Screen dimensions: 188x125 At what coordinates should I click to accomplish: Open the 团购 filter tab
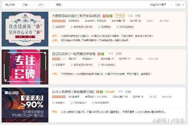pos(59,5)
